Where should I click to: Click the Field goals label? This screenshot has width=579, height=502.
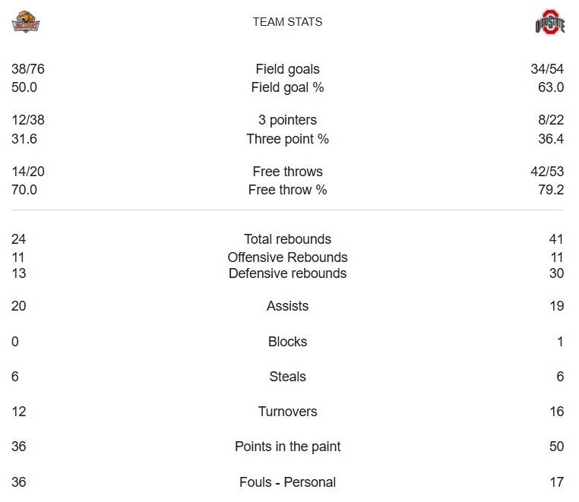pos(287,69)
